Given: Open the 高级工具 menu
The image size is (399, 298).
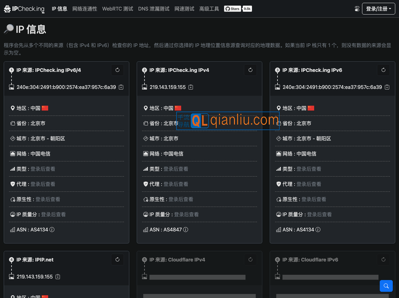Looking at the screenshot, I should [209, 9].
